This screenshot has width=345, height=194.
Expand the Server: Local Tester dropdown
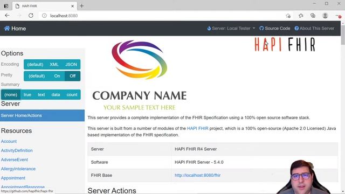[x=231, y=29]
